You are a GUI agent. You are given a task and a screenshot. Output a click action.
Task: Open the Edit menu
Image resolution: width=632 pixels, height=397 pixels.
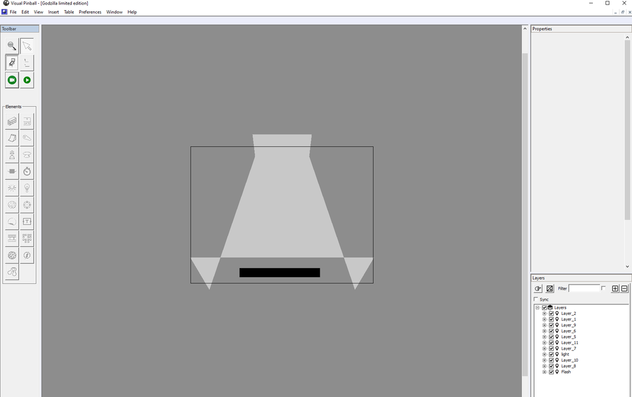pos(25,12)
